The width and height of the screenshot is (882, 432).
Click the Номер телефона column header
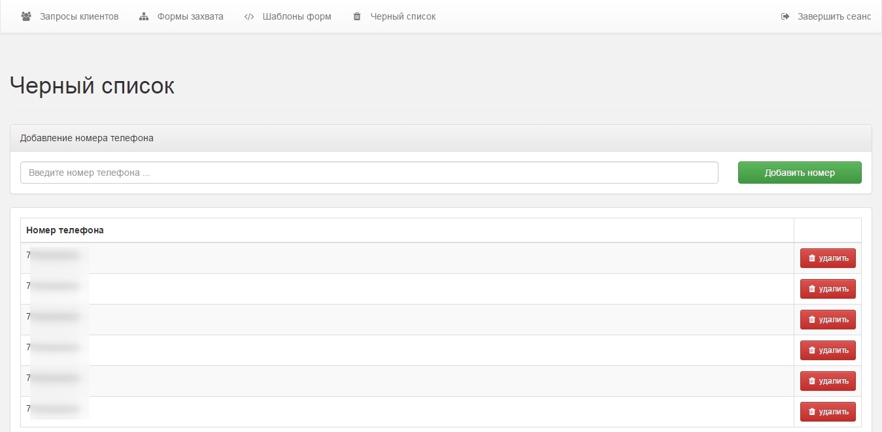click(x=65, y=230)
